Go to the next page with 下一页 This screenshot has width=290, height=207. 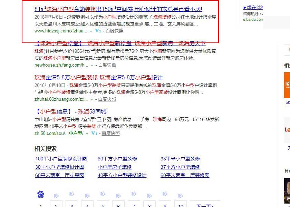pos(205,204)
